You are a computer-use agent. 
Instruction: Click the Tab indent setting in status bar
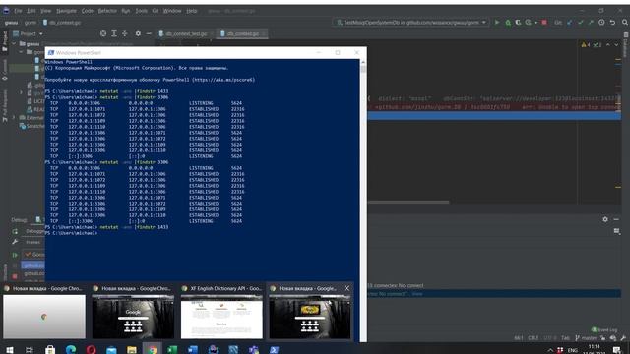click(x=565, y=338)
